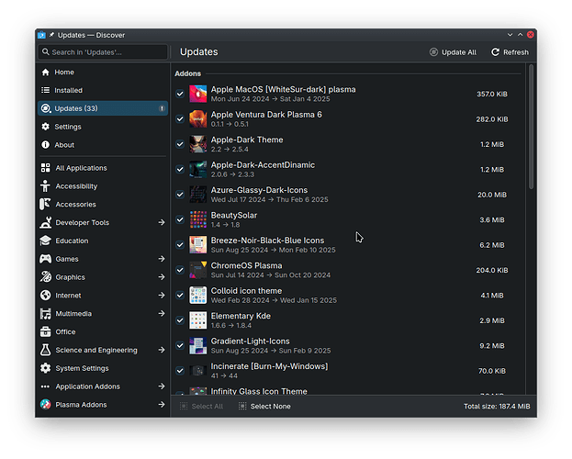Click the Application Addons dots icon

(46, 386)
